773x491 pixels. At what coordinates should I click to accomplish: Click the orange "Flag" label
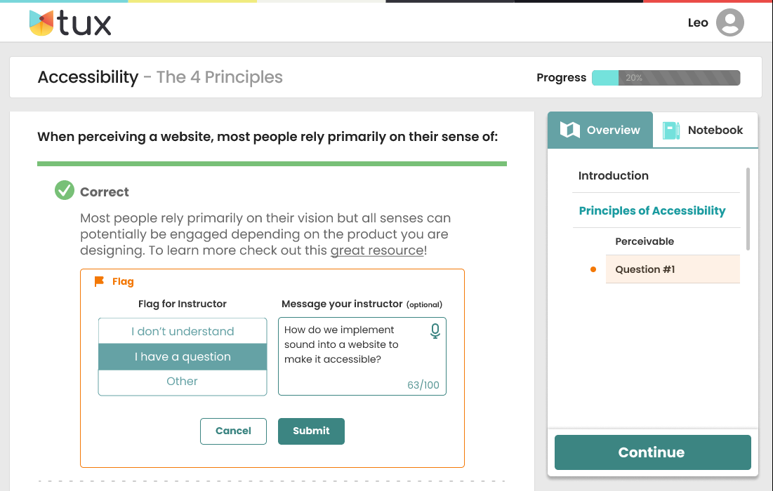(123, 282)
